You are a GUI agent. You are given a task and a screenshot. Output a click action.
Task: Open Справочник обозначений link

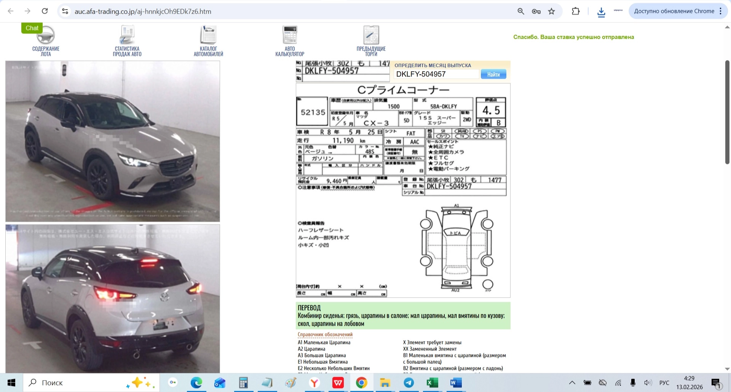click(325, 335)
